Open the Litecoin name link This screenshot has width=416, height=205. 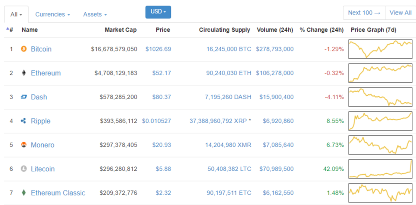point(43,169)
